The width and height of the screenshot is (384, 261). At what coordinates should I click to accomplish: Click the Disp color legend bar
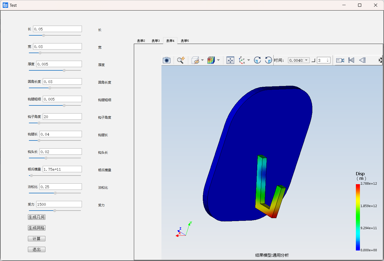click(358, 217)
